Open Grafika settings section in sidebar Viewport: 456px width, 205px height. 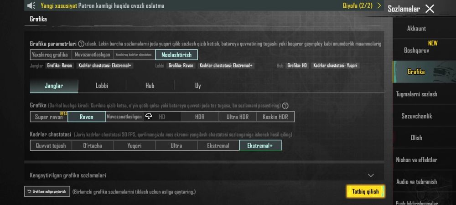424,72
